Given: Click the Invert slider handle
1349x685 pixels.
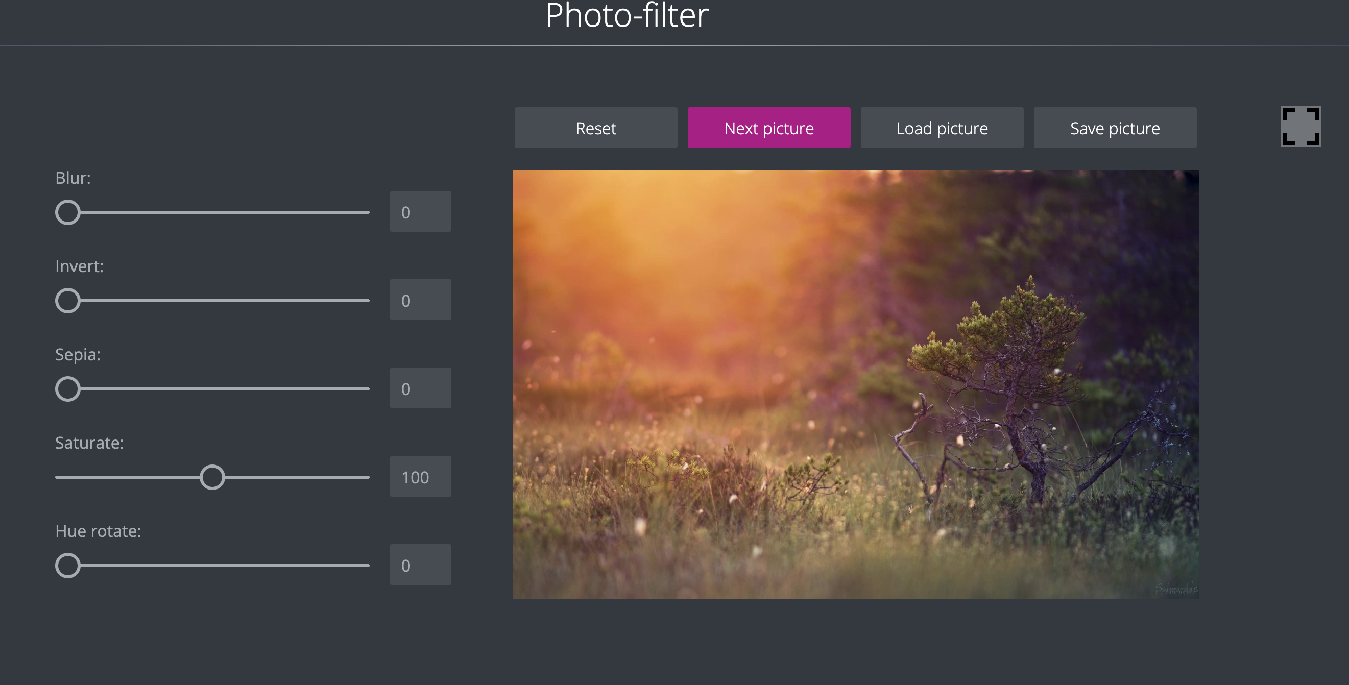Looking at the screenshot, I should [67, 300].
